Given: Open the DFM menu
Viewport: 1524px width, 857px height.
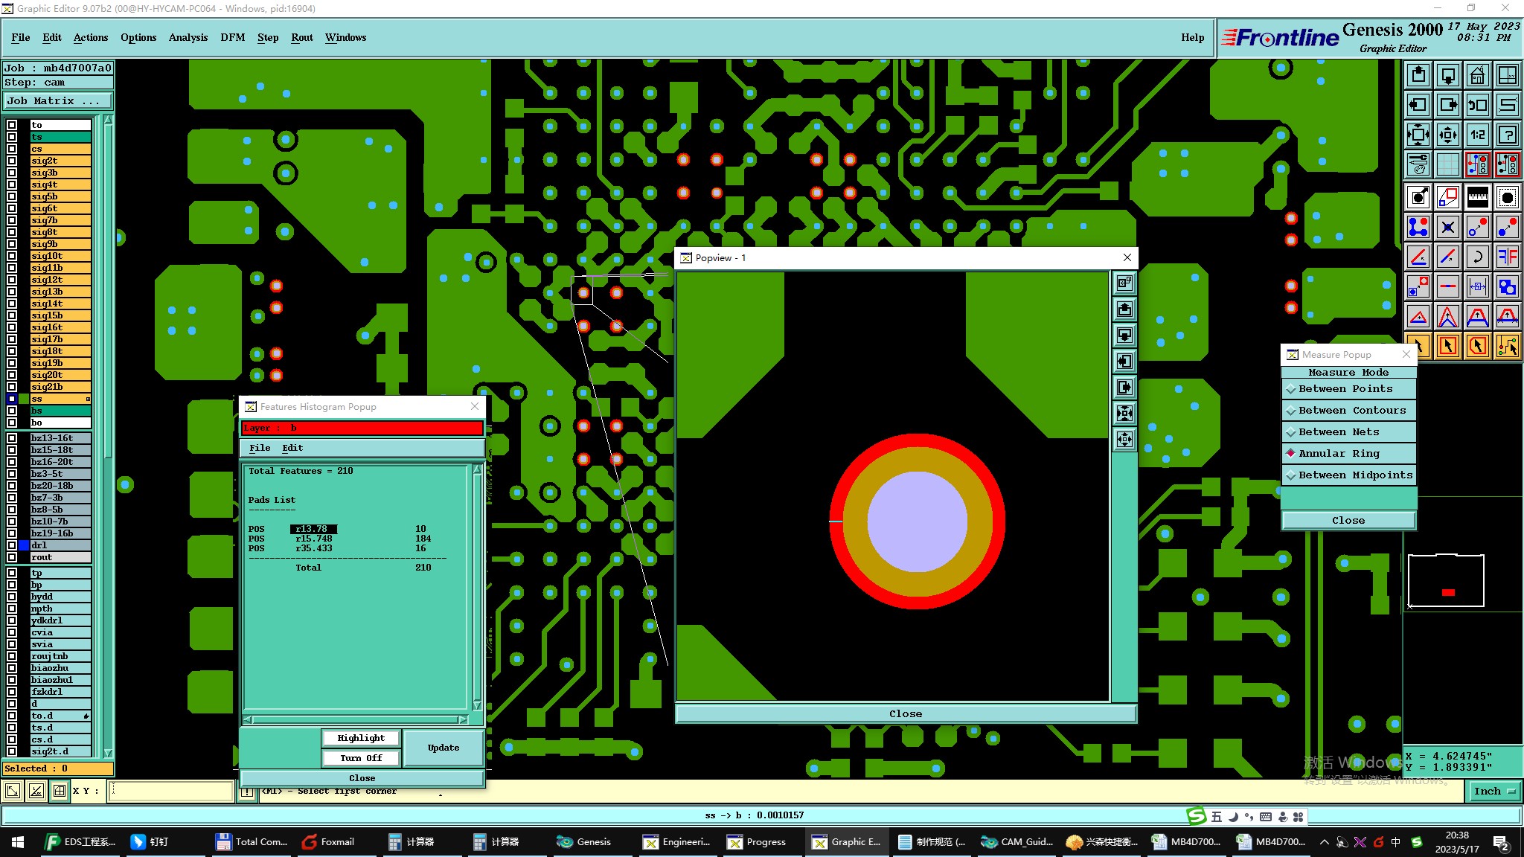Looking at the screenshot, I should (232, 37).
